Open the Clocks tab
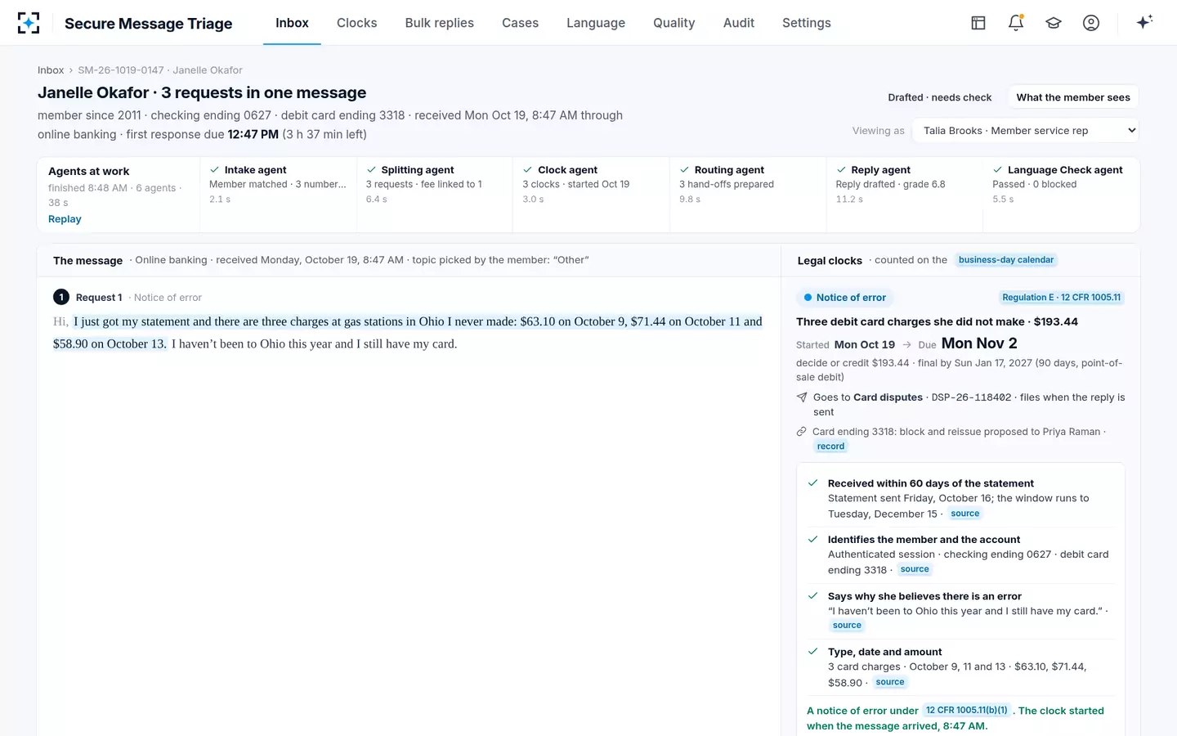The height and width of the screenshot is (736, 1177). click(x=357, y=23)
